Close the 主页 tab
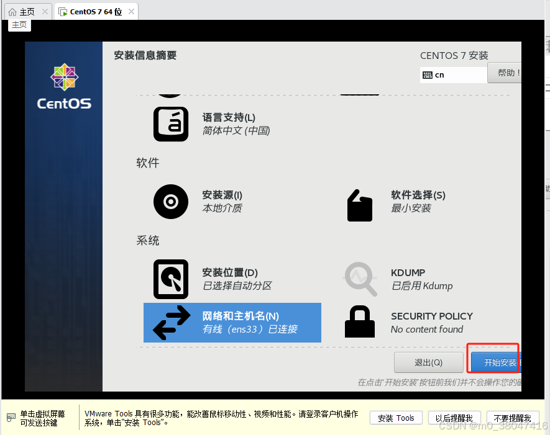Image resolution: width=550 pixels, height=435 pixels. pos(45,12)
